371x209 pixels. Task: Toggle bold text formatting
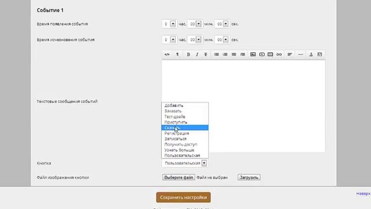(x=188, y=55)
